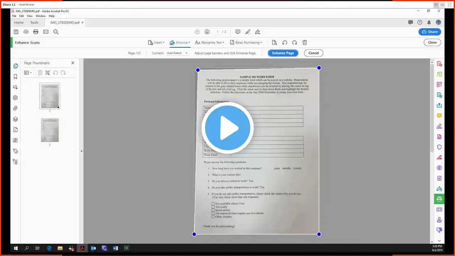Open the Create PDF tool in right pane
This screenshot has width=455, height=256.
[x=439, y=64]
